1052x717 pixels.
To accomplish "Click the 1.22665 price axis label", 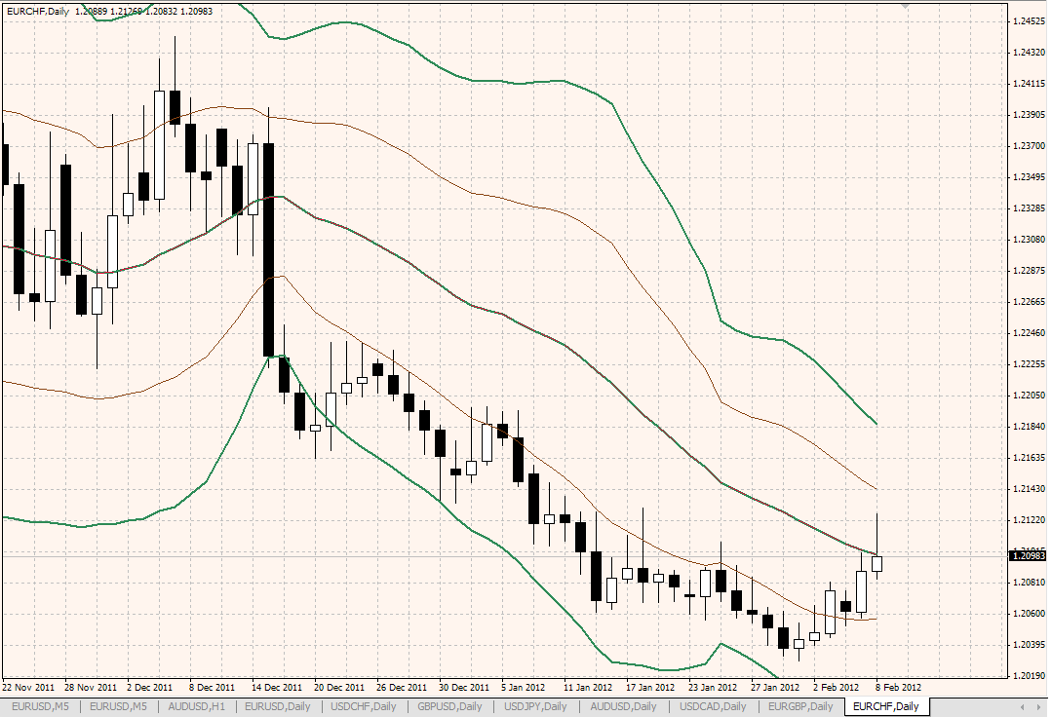I will coord(1029,302).
